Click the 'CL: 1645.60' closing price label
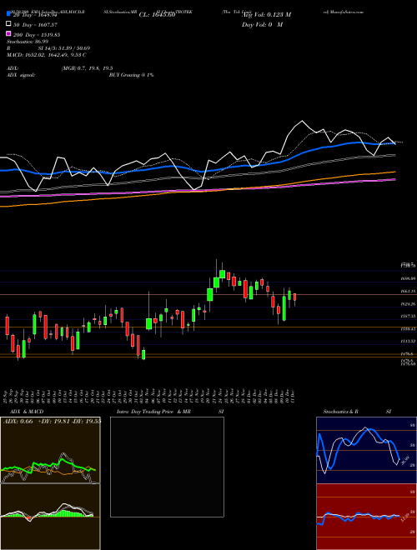The width and height of the screenshot is (417, 550). click(157, 15)
